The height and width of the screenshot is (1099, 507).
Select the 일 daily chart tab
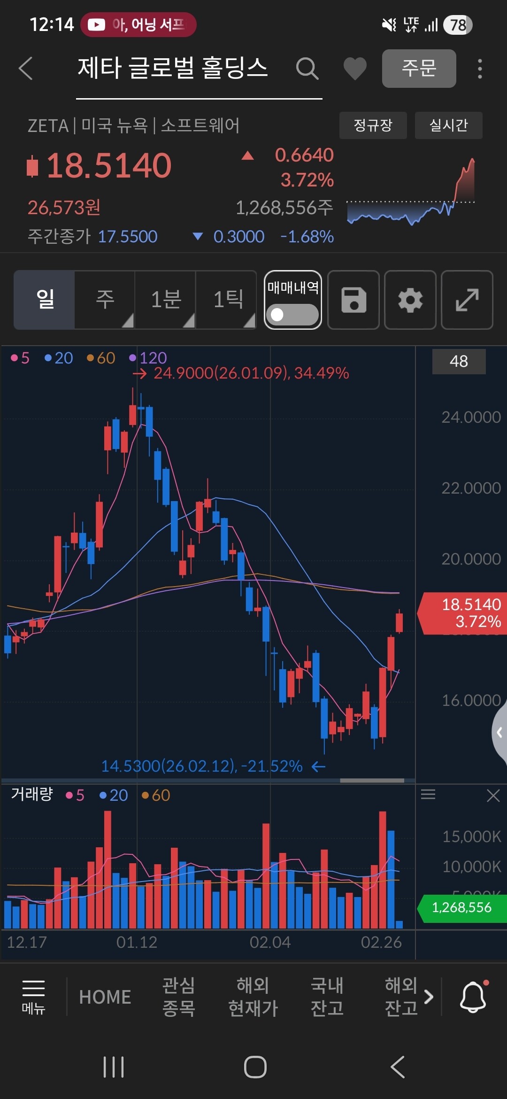pyautogui.click(x=44, y=300)
